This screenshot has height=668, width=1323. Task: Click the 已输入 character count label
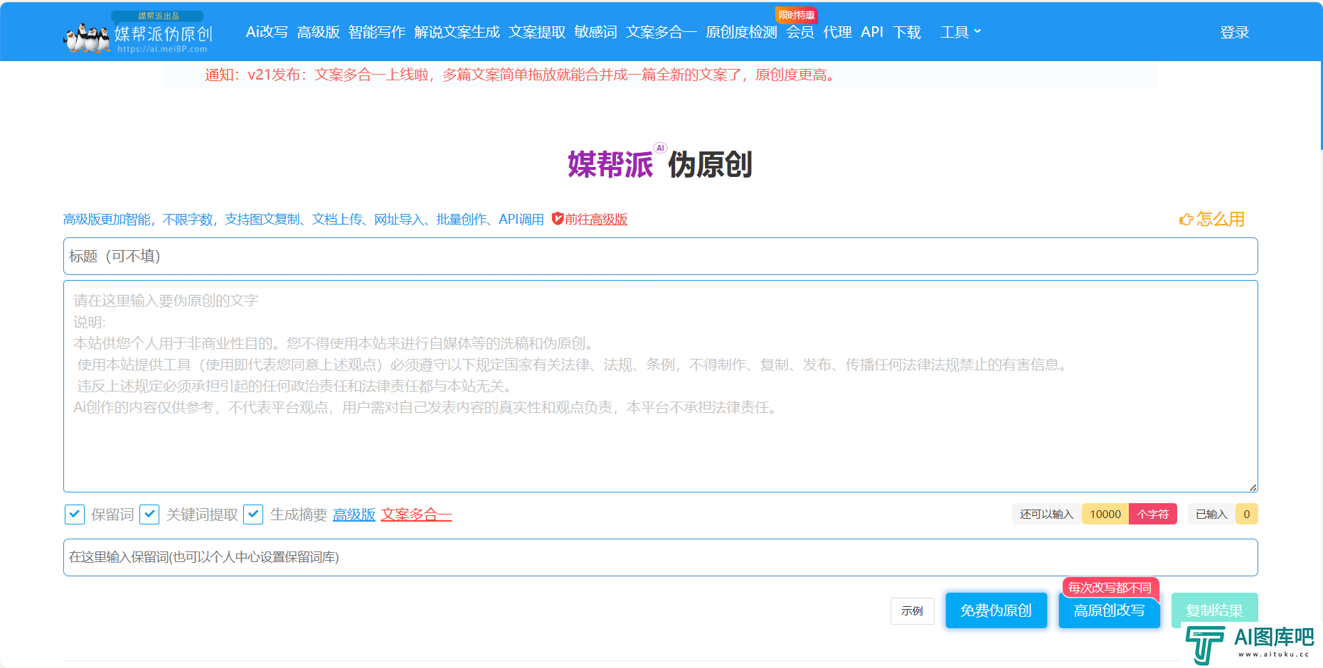coord(1211,514)
